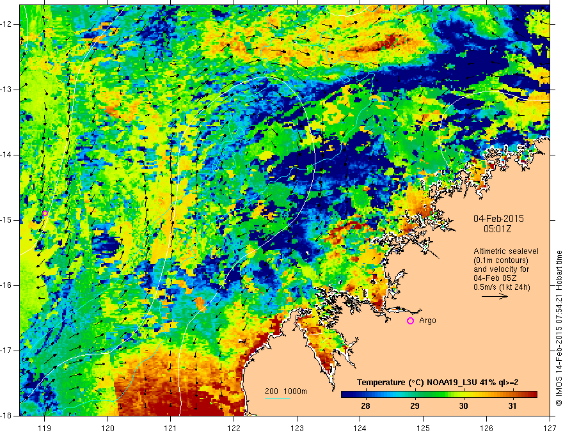
Task: Click latitude axis label -15
Action: (x=7, y=220)
